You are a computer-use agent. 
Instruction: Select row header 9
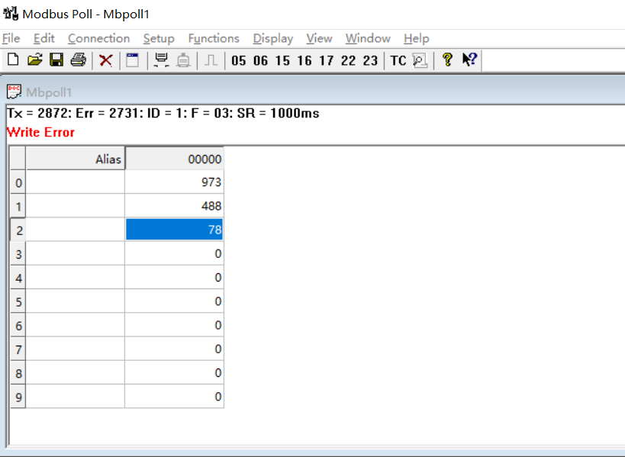coord(18,397)
